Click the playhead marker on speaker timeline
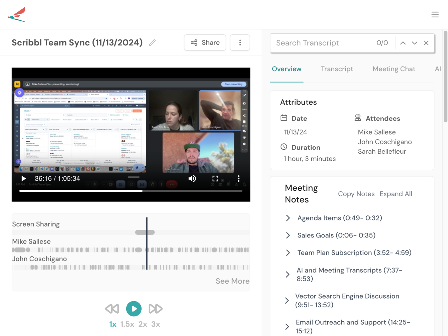Image resolution: width=448 pixels, height=336 pixels. pos(147,243)
